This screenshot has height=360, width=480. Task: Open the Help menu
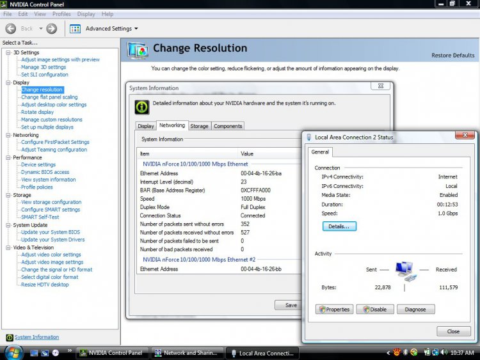tap(108, 14)
